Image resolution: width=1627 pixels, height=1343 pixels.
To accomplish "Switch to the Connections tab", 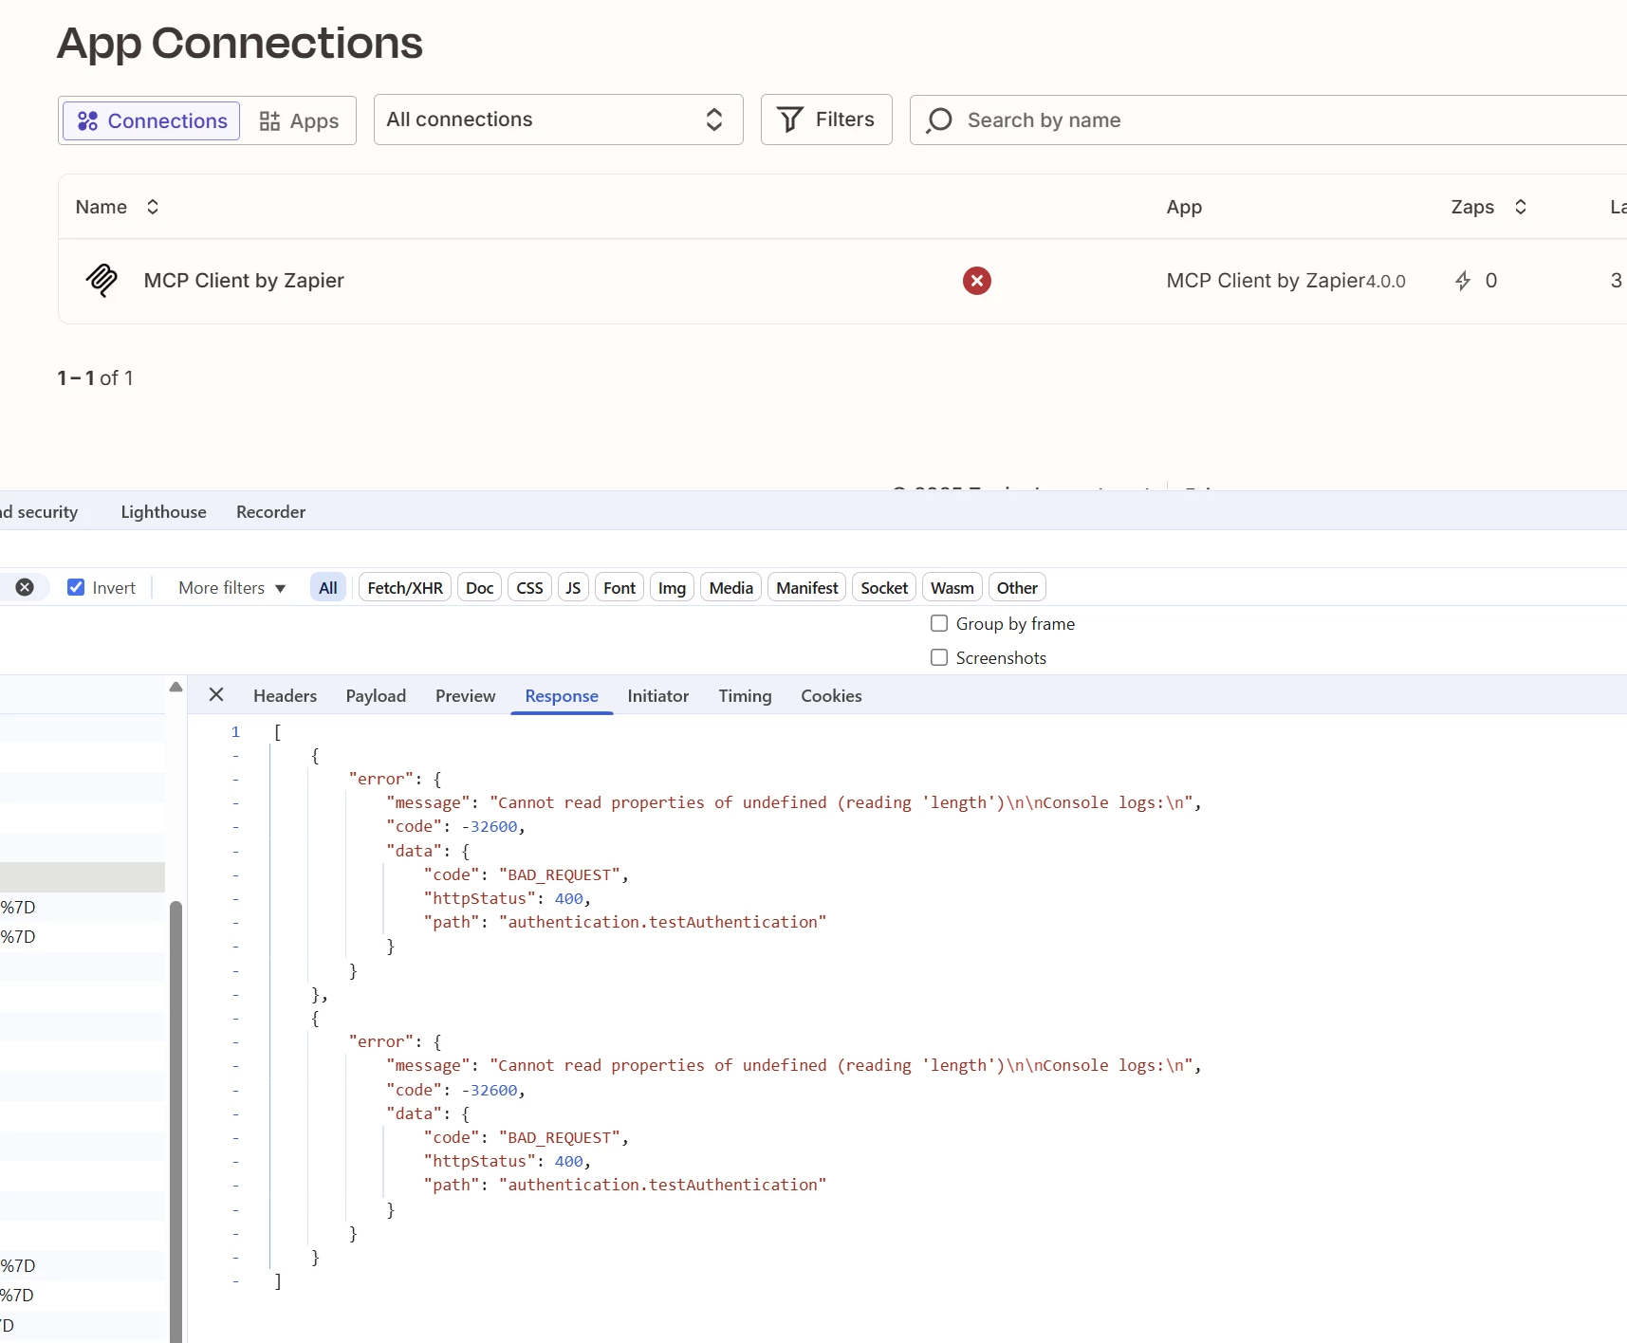I will click(152, 121).
